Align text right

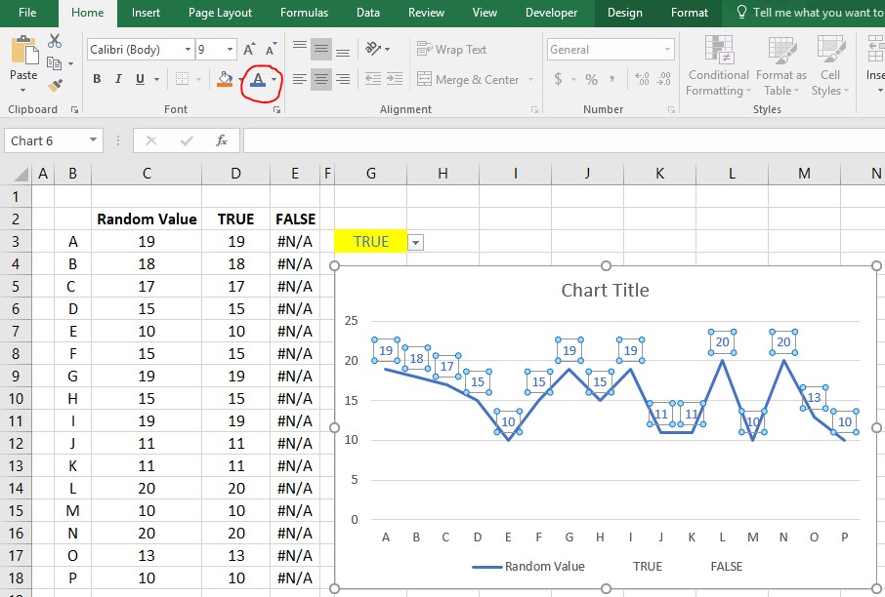(343, 79)
